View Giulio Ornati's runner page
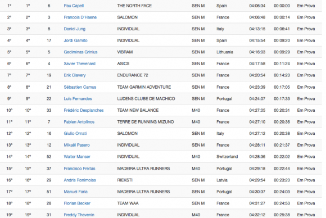Screen dimensions: 326x218 pyautogui.click(x=75, y=133)
